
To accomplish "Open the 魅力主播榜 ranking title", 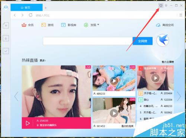I will pos(168,62).
